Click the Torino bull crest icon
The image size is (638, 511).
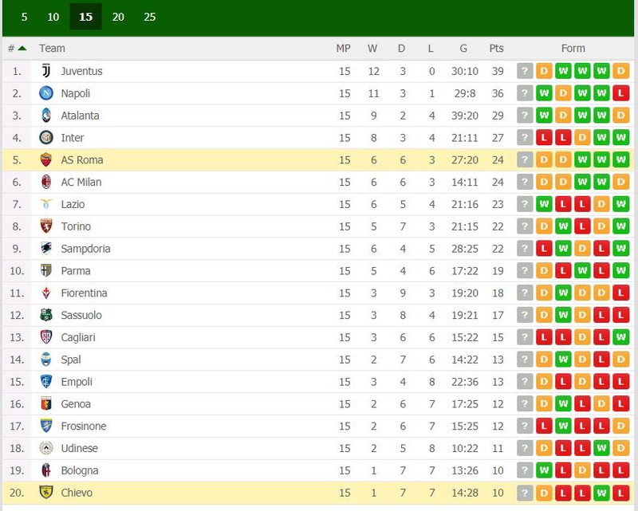pyautogui.click(x=46, y=226)
